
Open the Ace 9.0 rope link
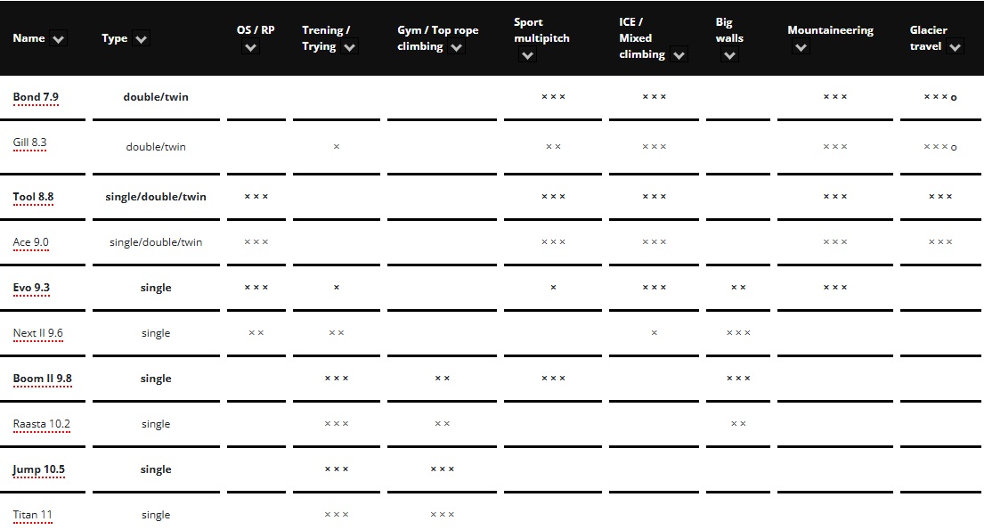[31, 241]
